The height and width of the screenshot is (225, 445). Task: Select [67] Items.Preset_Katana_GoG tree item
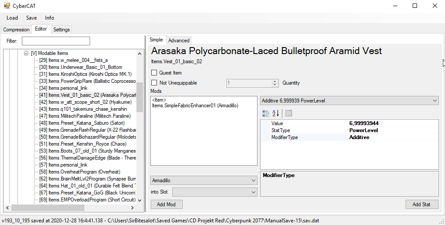click(87, 193)
